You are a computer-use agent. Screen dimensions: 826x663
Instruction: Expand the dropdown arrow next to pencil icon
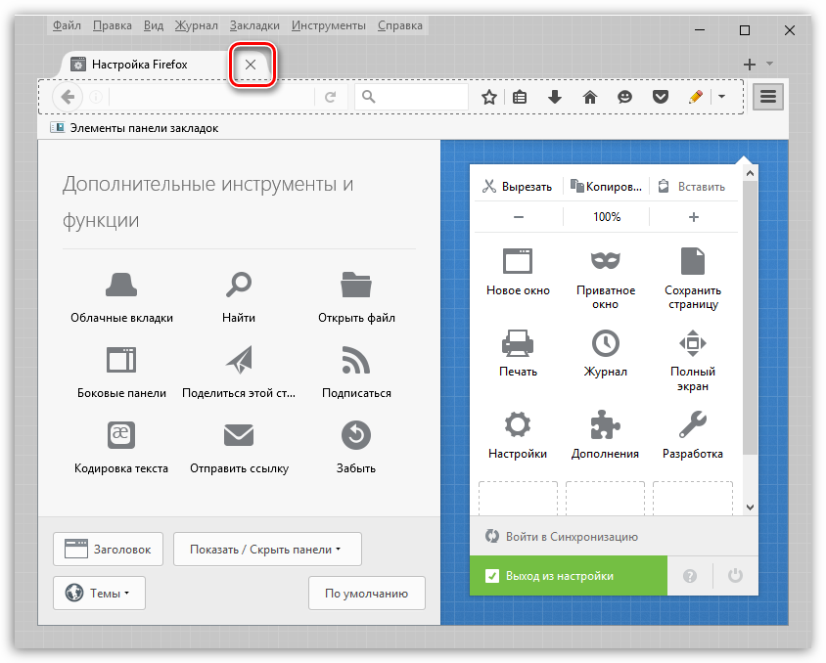tap(721, 97)
